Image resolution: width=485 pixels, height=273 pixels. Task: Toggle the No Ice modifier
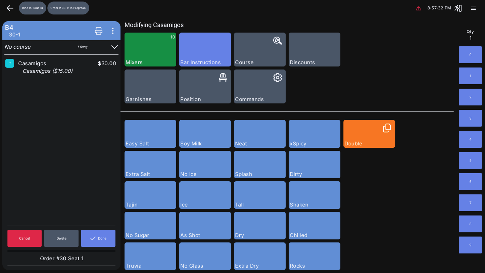pyautogui.click(x=205, y=165)
